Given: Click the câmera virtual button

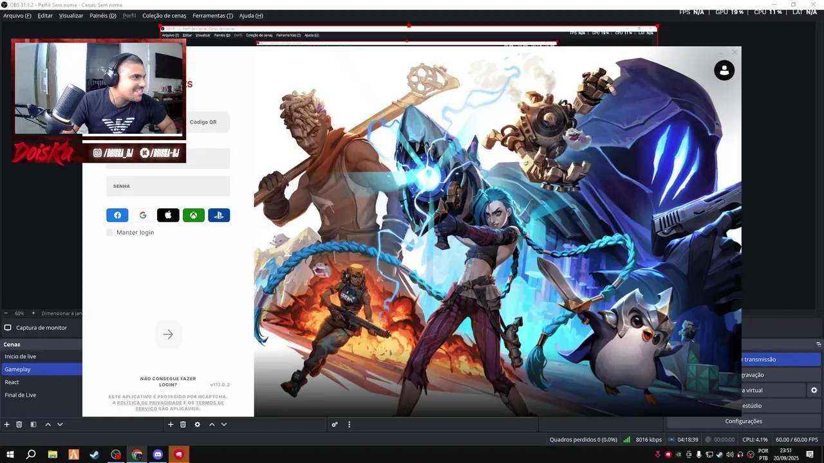Looking at the screenshot, I should pos(772,390).
